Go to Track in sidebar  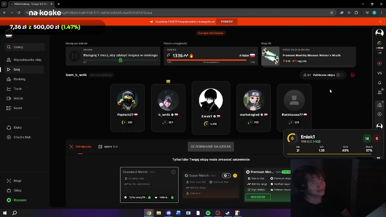coord(24,89)
